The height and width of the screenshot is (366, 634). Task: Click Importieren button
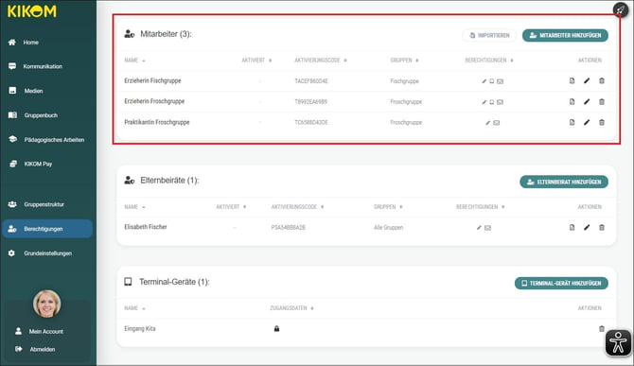click(x=489, y=36)
